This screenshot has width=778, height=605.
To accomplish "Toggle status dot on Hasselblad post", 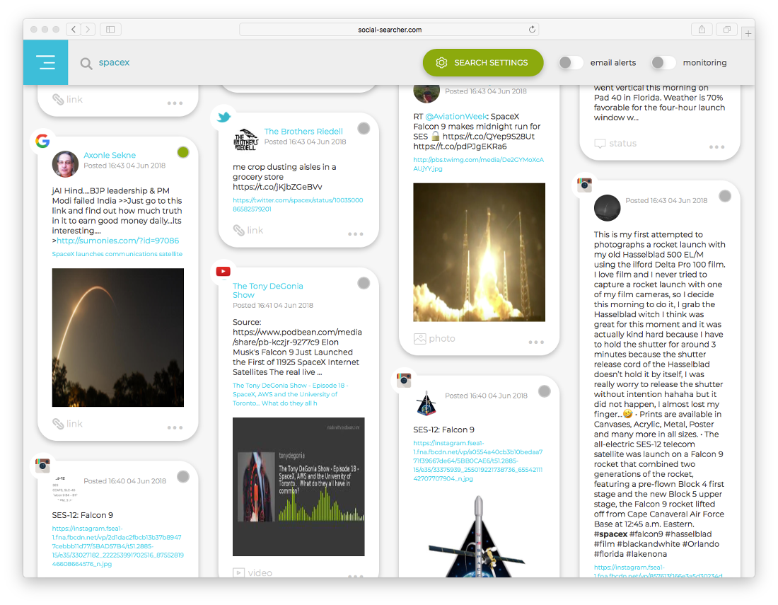I will tap(725, 196).
